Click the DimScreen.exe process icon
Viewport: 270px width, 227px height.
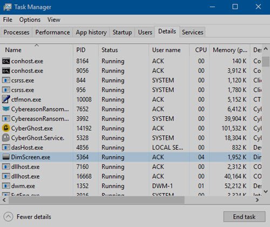[6, 157]
